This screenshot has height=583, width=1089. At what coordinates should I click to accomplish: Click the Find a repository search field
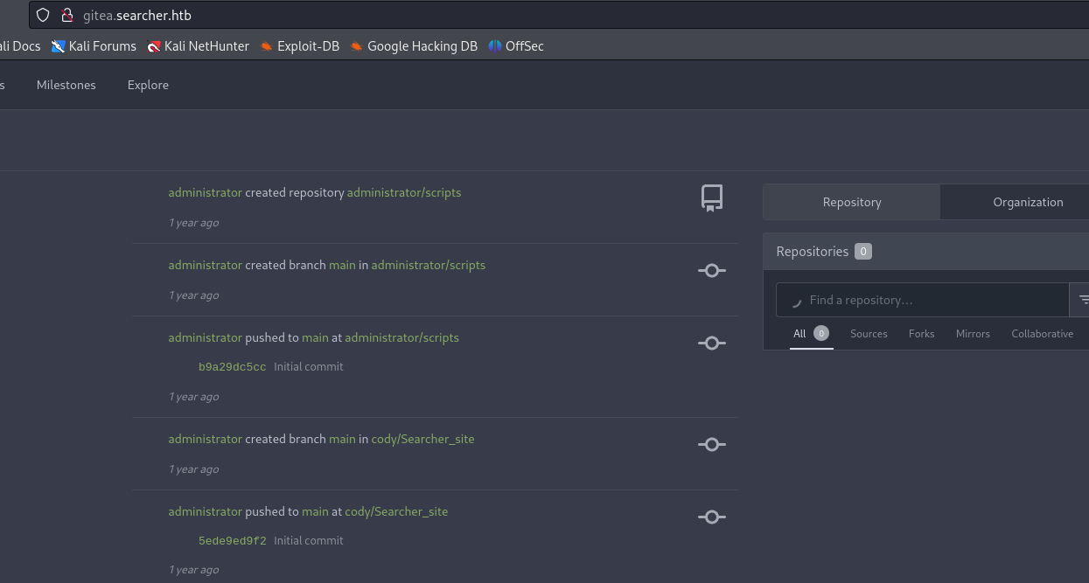[923, 300]
